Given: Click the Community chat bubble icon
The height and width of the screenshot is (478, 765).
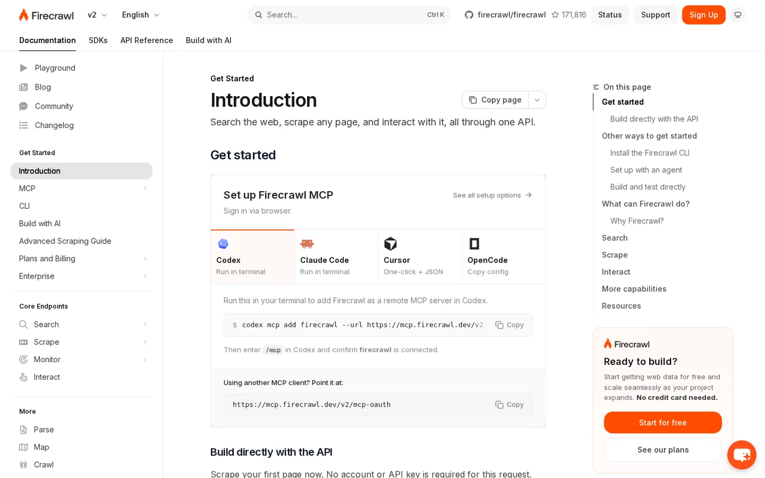Looking at the screenshot, I should point(23,106).
